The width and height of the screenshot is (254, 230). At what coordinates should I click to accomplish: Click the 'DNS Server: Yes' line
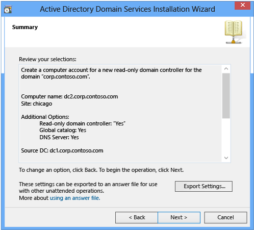59,137
